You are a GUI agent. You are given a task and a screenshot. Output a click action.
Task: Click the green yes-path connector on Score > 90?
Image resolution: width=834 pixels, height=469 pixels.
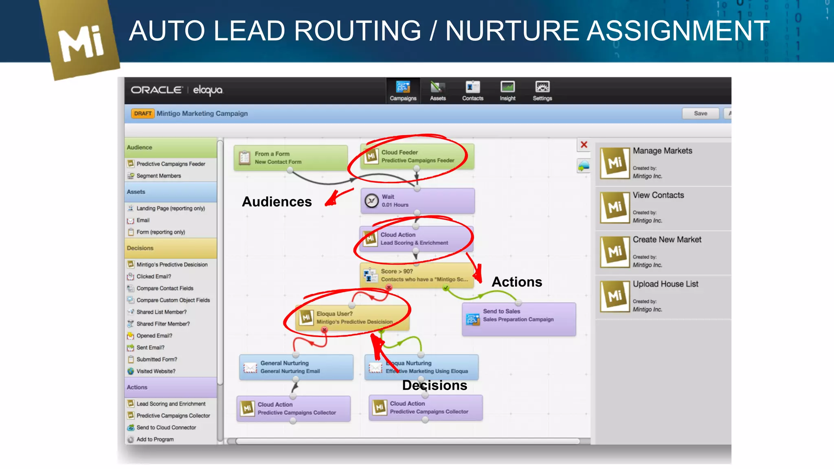point(446,288)
